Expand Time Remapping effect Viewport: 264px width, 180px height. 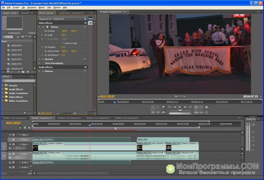(x=40, y=63)
